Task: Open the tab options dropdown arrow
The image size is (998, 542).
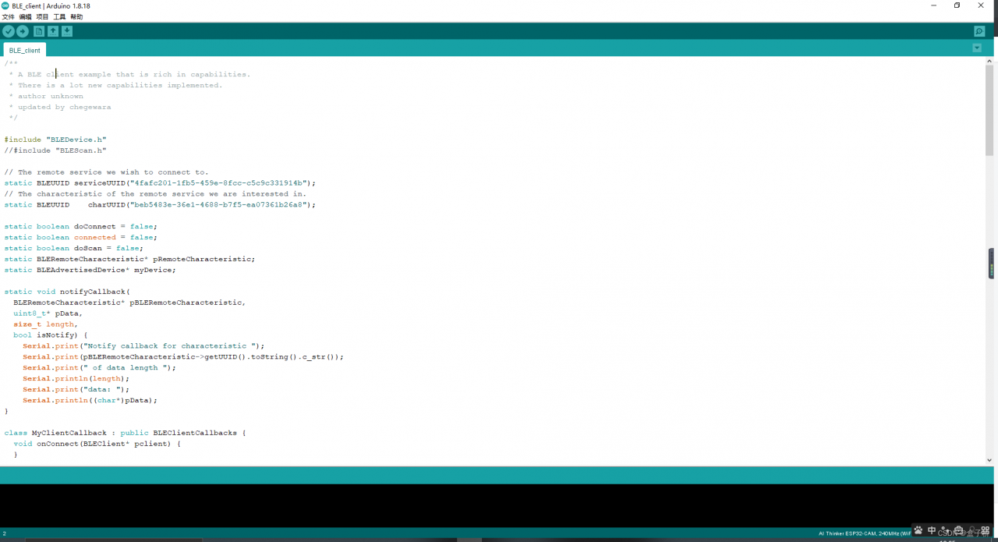Action: (977, 48)
